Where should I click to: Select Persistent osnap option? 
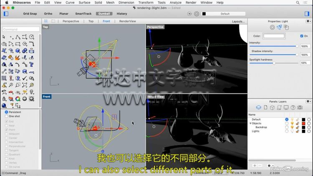[x=7, y=112]
